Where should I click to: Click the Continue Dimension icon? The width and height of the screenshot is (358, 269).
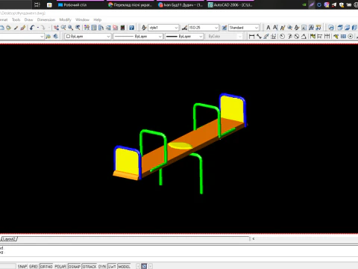327,37
